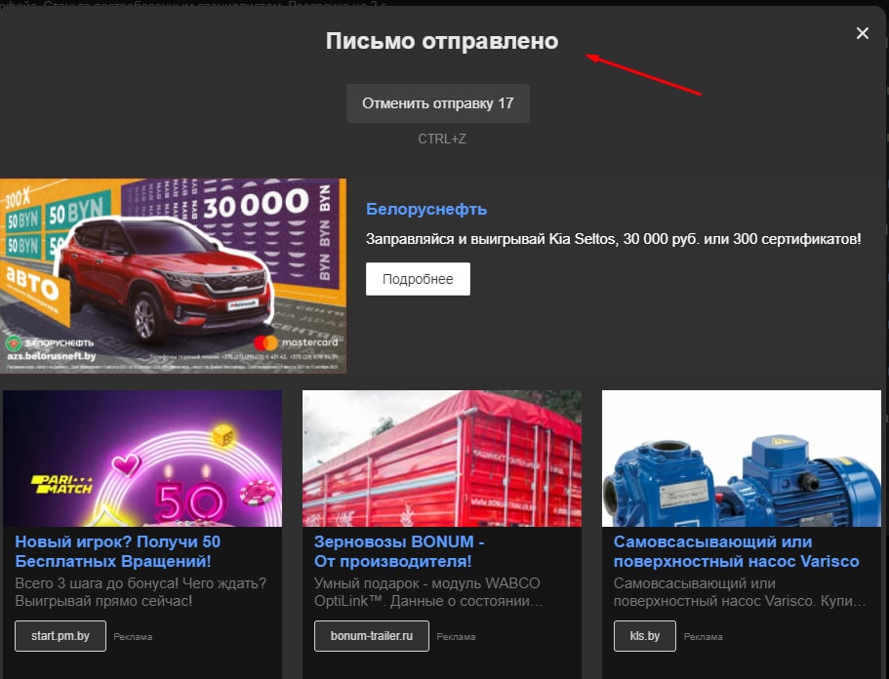Click 'Заправляйся и выигрывай Kia Seltos' description
889x679 pixels.
614,239
